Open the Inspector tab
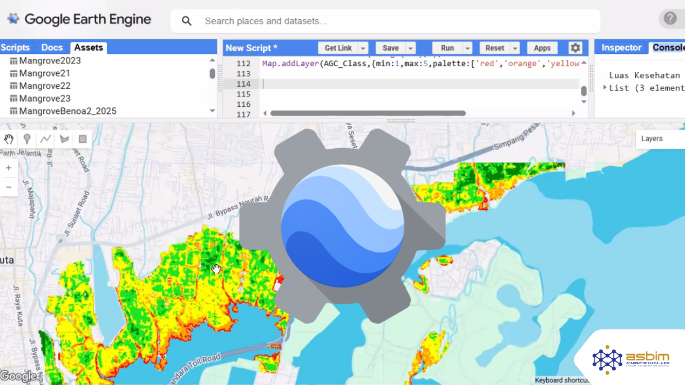This screenshot has height=385, width=685. click(621, 48)
